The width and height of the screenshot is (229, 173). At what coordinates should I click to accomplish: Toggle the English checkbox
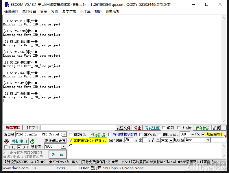point(179,128)
